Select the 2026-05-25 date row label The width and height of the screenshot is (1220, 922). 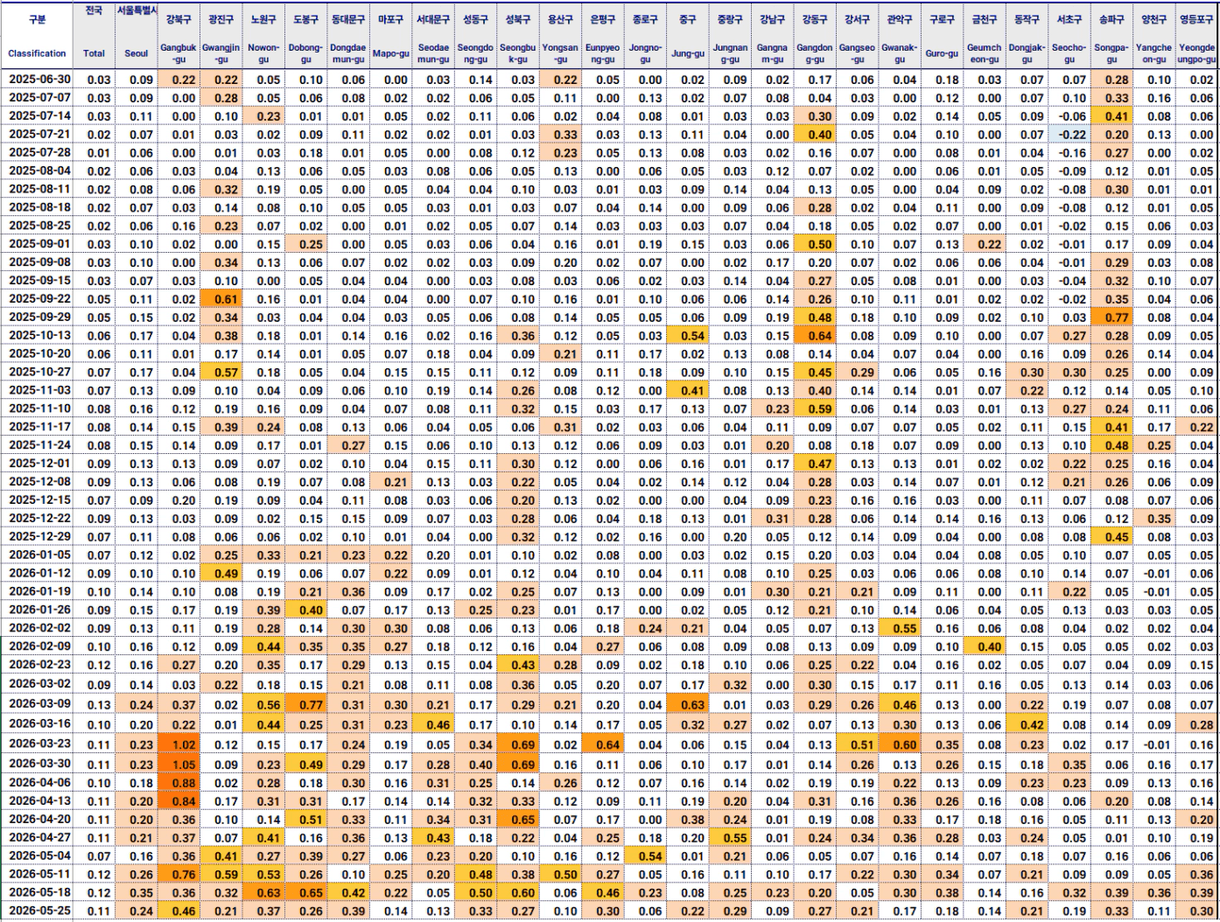38,911
